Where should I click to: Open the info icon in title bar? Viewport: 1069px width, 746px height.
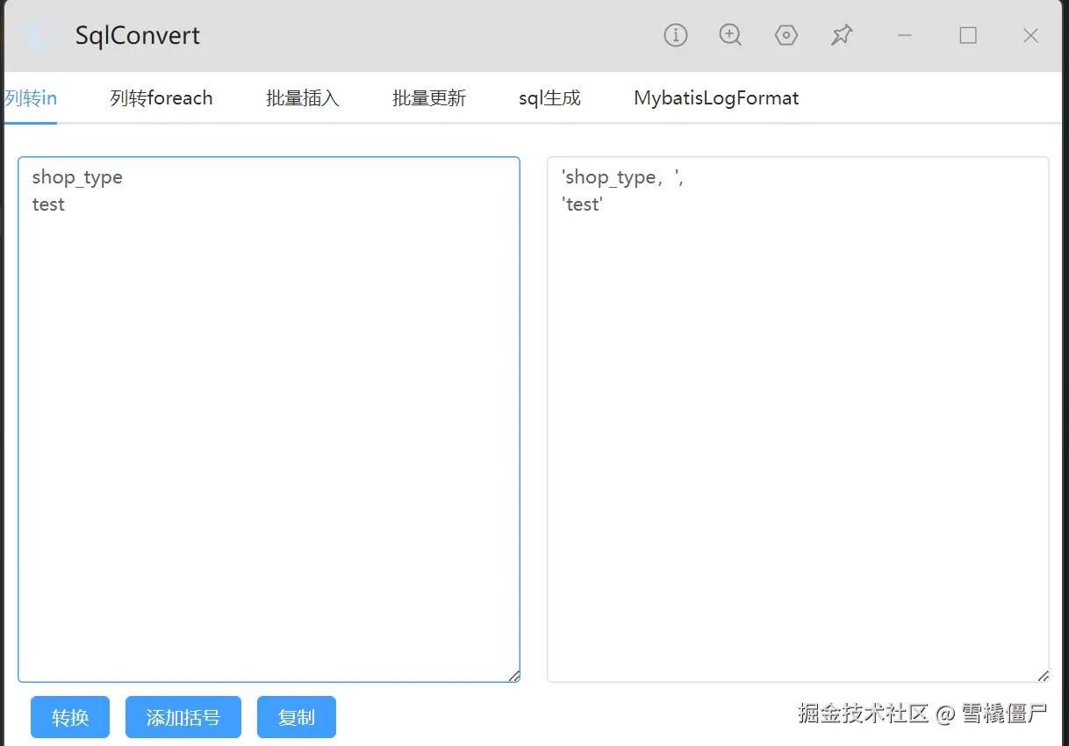675,35
